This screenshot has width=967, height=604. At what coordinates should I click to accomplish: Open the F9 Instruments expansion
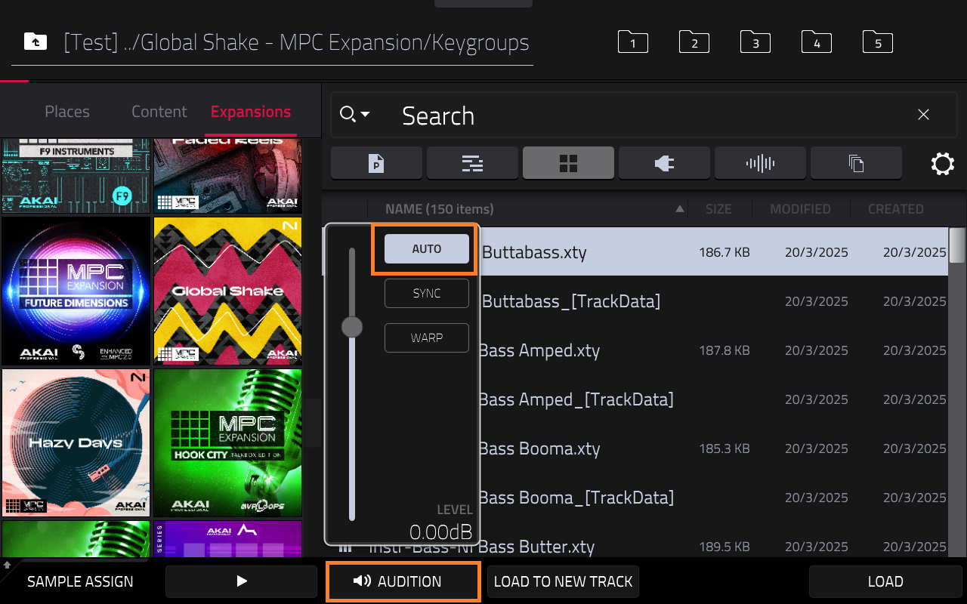click(76, 175)
